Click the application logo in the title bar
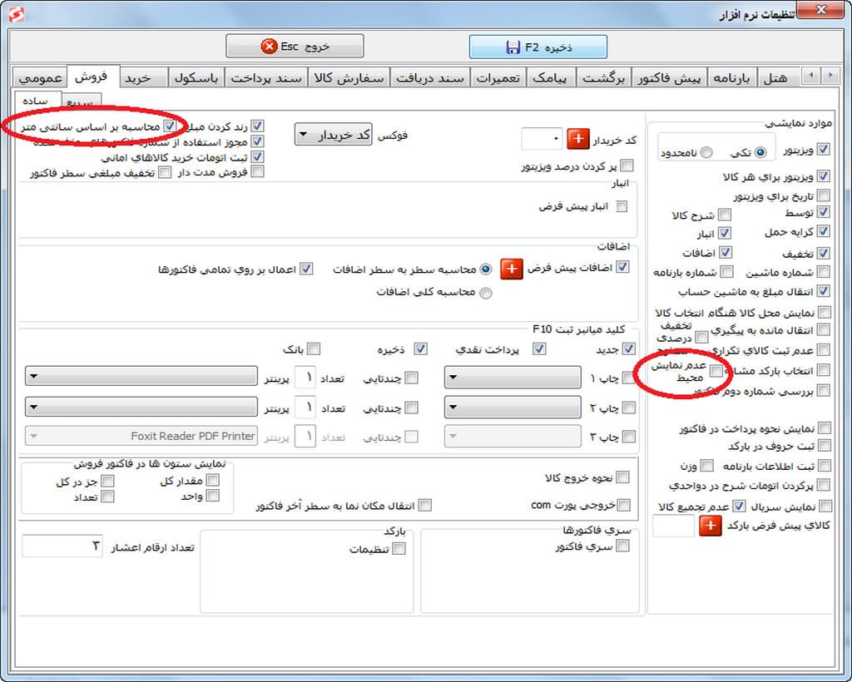This screenshot has width=852, height=682. pyautogui.click(x=17, y=13)
